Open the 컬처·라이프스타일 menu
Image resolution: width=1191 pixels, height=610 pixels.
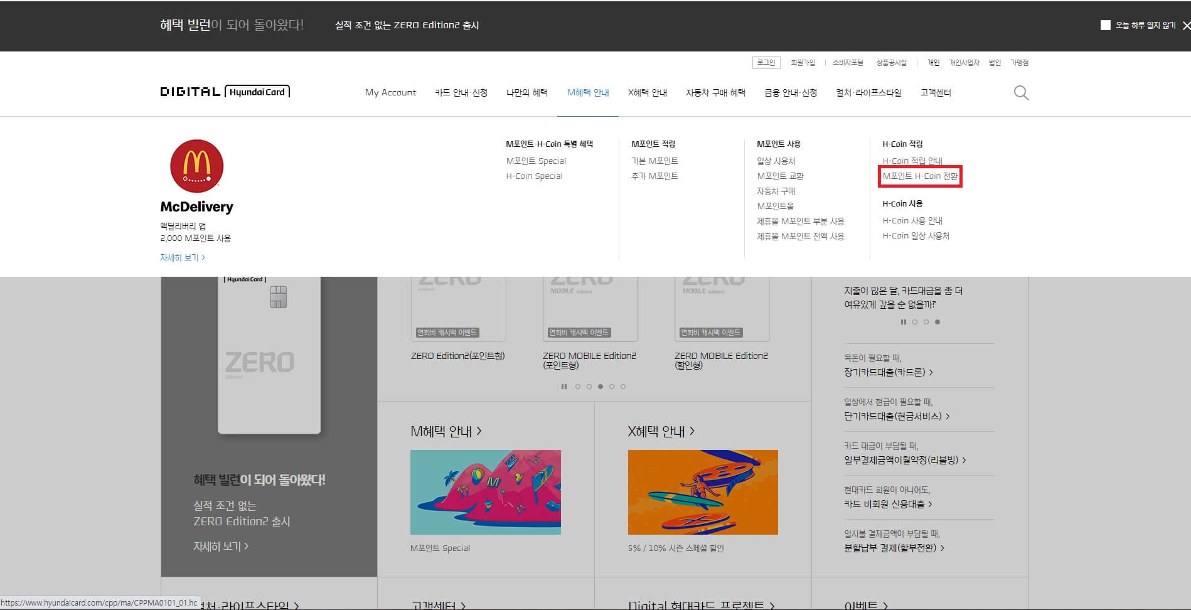click(868, 92)
